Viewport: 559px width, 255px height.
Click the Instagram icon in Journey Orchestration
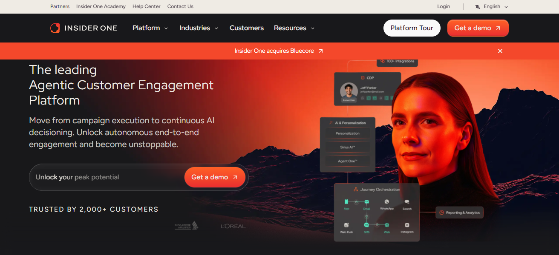pos(407,225)
